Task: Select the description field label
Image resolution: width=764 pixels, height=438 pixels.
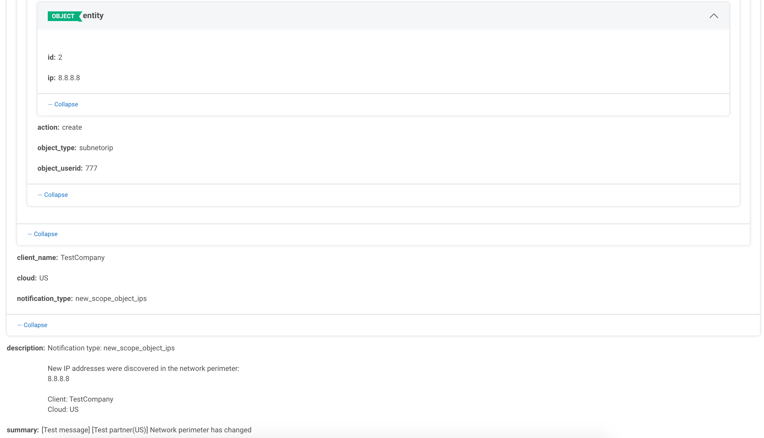Action: point(26,348)
